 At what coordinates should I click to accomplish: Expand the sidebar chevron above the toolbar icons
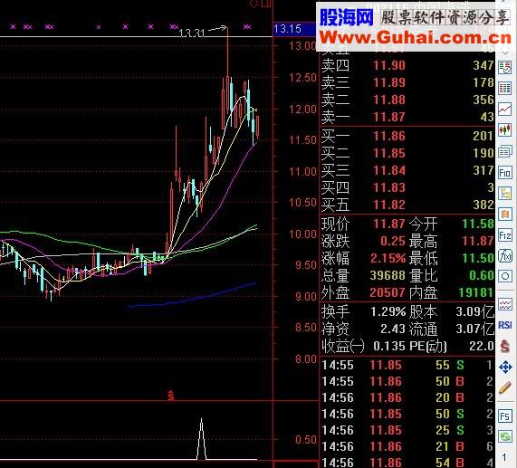[505, 53]
